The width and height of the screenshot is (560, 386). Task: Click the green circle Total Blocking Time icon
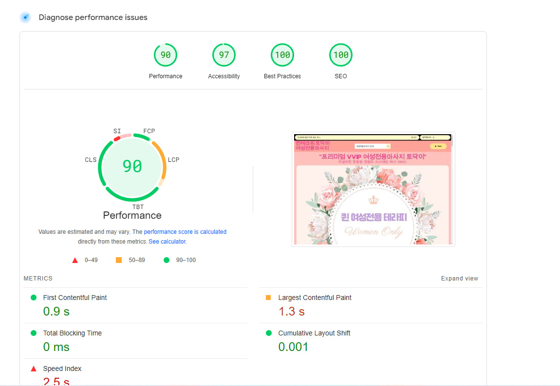[x=34, y=333]
